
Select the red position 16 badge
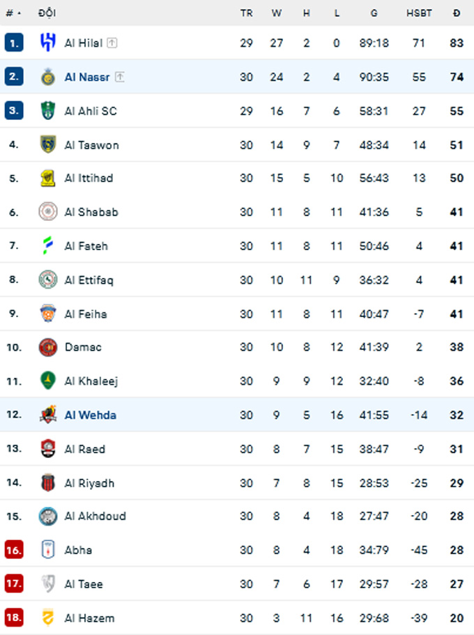(14, 550)
